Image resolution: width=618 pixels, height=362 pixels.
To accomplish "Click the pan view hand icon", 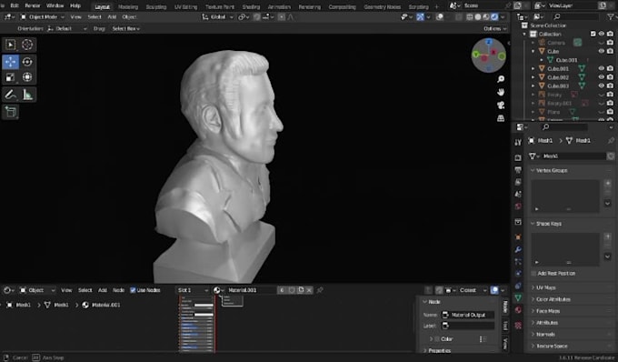I will 501,92.
